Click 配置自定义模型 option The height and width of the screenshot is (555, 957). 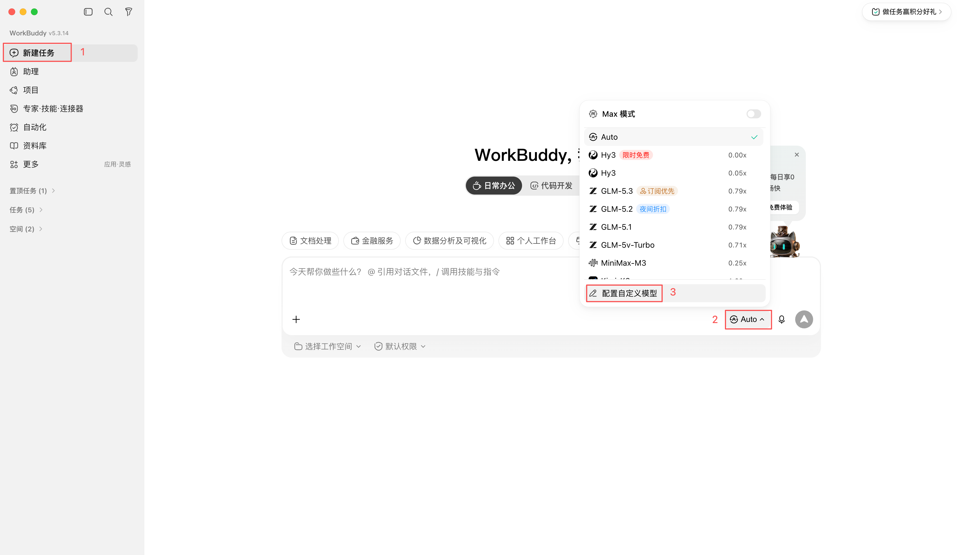click(675, 293)
